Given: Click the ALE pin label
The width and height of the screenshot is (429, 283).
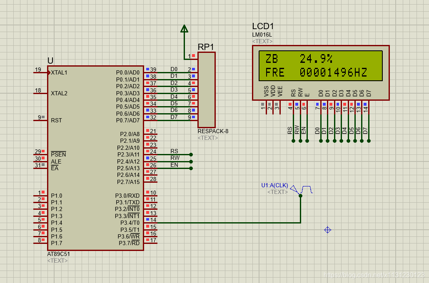Looking at the screenshot, I should pyautogui.click(x=56, y=161).
